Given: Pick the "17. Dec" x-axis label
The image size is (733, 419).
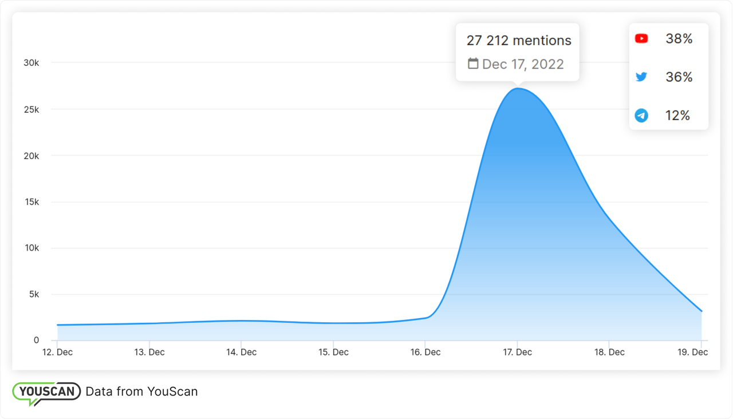Looking at the screenshot, I should [518, 353].
